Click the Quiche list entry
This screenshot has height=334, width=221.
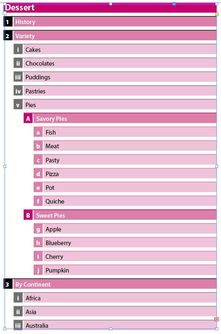[x=125, y=201]
